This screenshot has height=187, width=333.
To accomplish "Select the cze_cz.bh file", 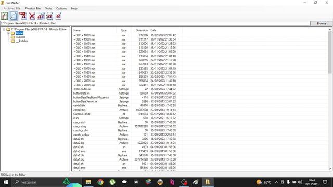I will [x=79, y=123].
